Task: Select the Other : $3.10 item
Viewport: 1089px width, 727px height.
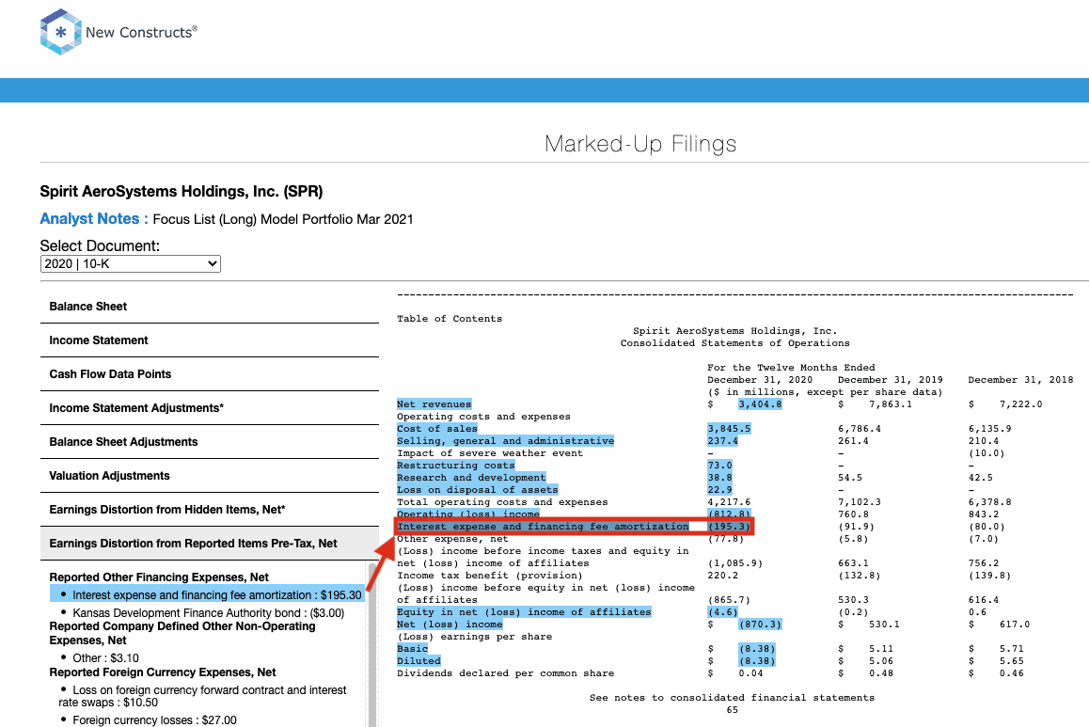Action: (x=105, y=658)
